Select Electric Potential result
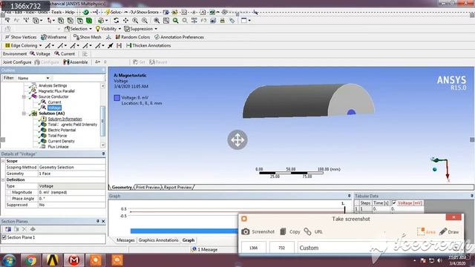The image size is (475, 267). 62,131
